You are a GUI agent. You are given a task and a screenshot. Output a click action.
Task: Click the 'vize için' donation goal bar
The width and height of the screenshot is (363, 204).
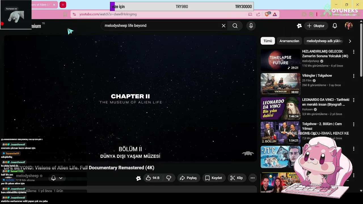(182, 7)
